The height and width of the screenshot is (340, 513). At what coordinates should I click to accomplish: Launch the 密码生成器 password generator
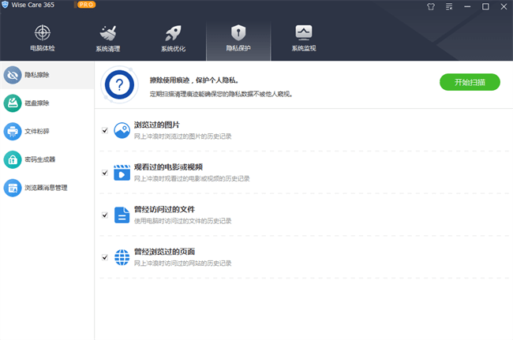[x=39, y=159]
